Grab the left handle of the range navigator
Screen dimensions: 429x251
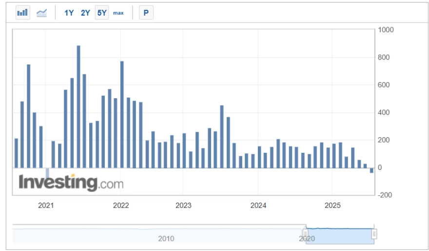click(306, 234)
